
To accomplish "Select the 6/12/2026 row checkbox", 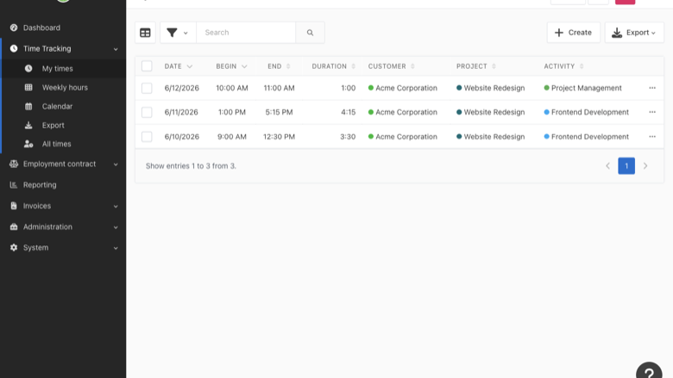I will click(147, 88).
